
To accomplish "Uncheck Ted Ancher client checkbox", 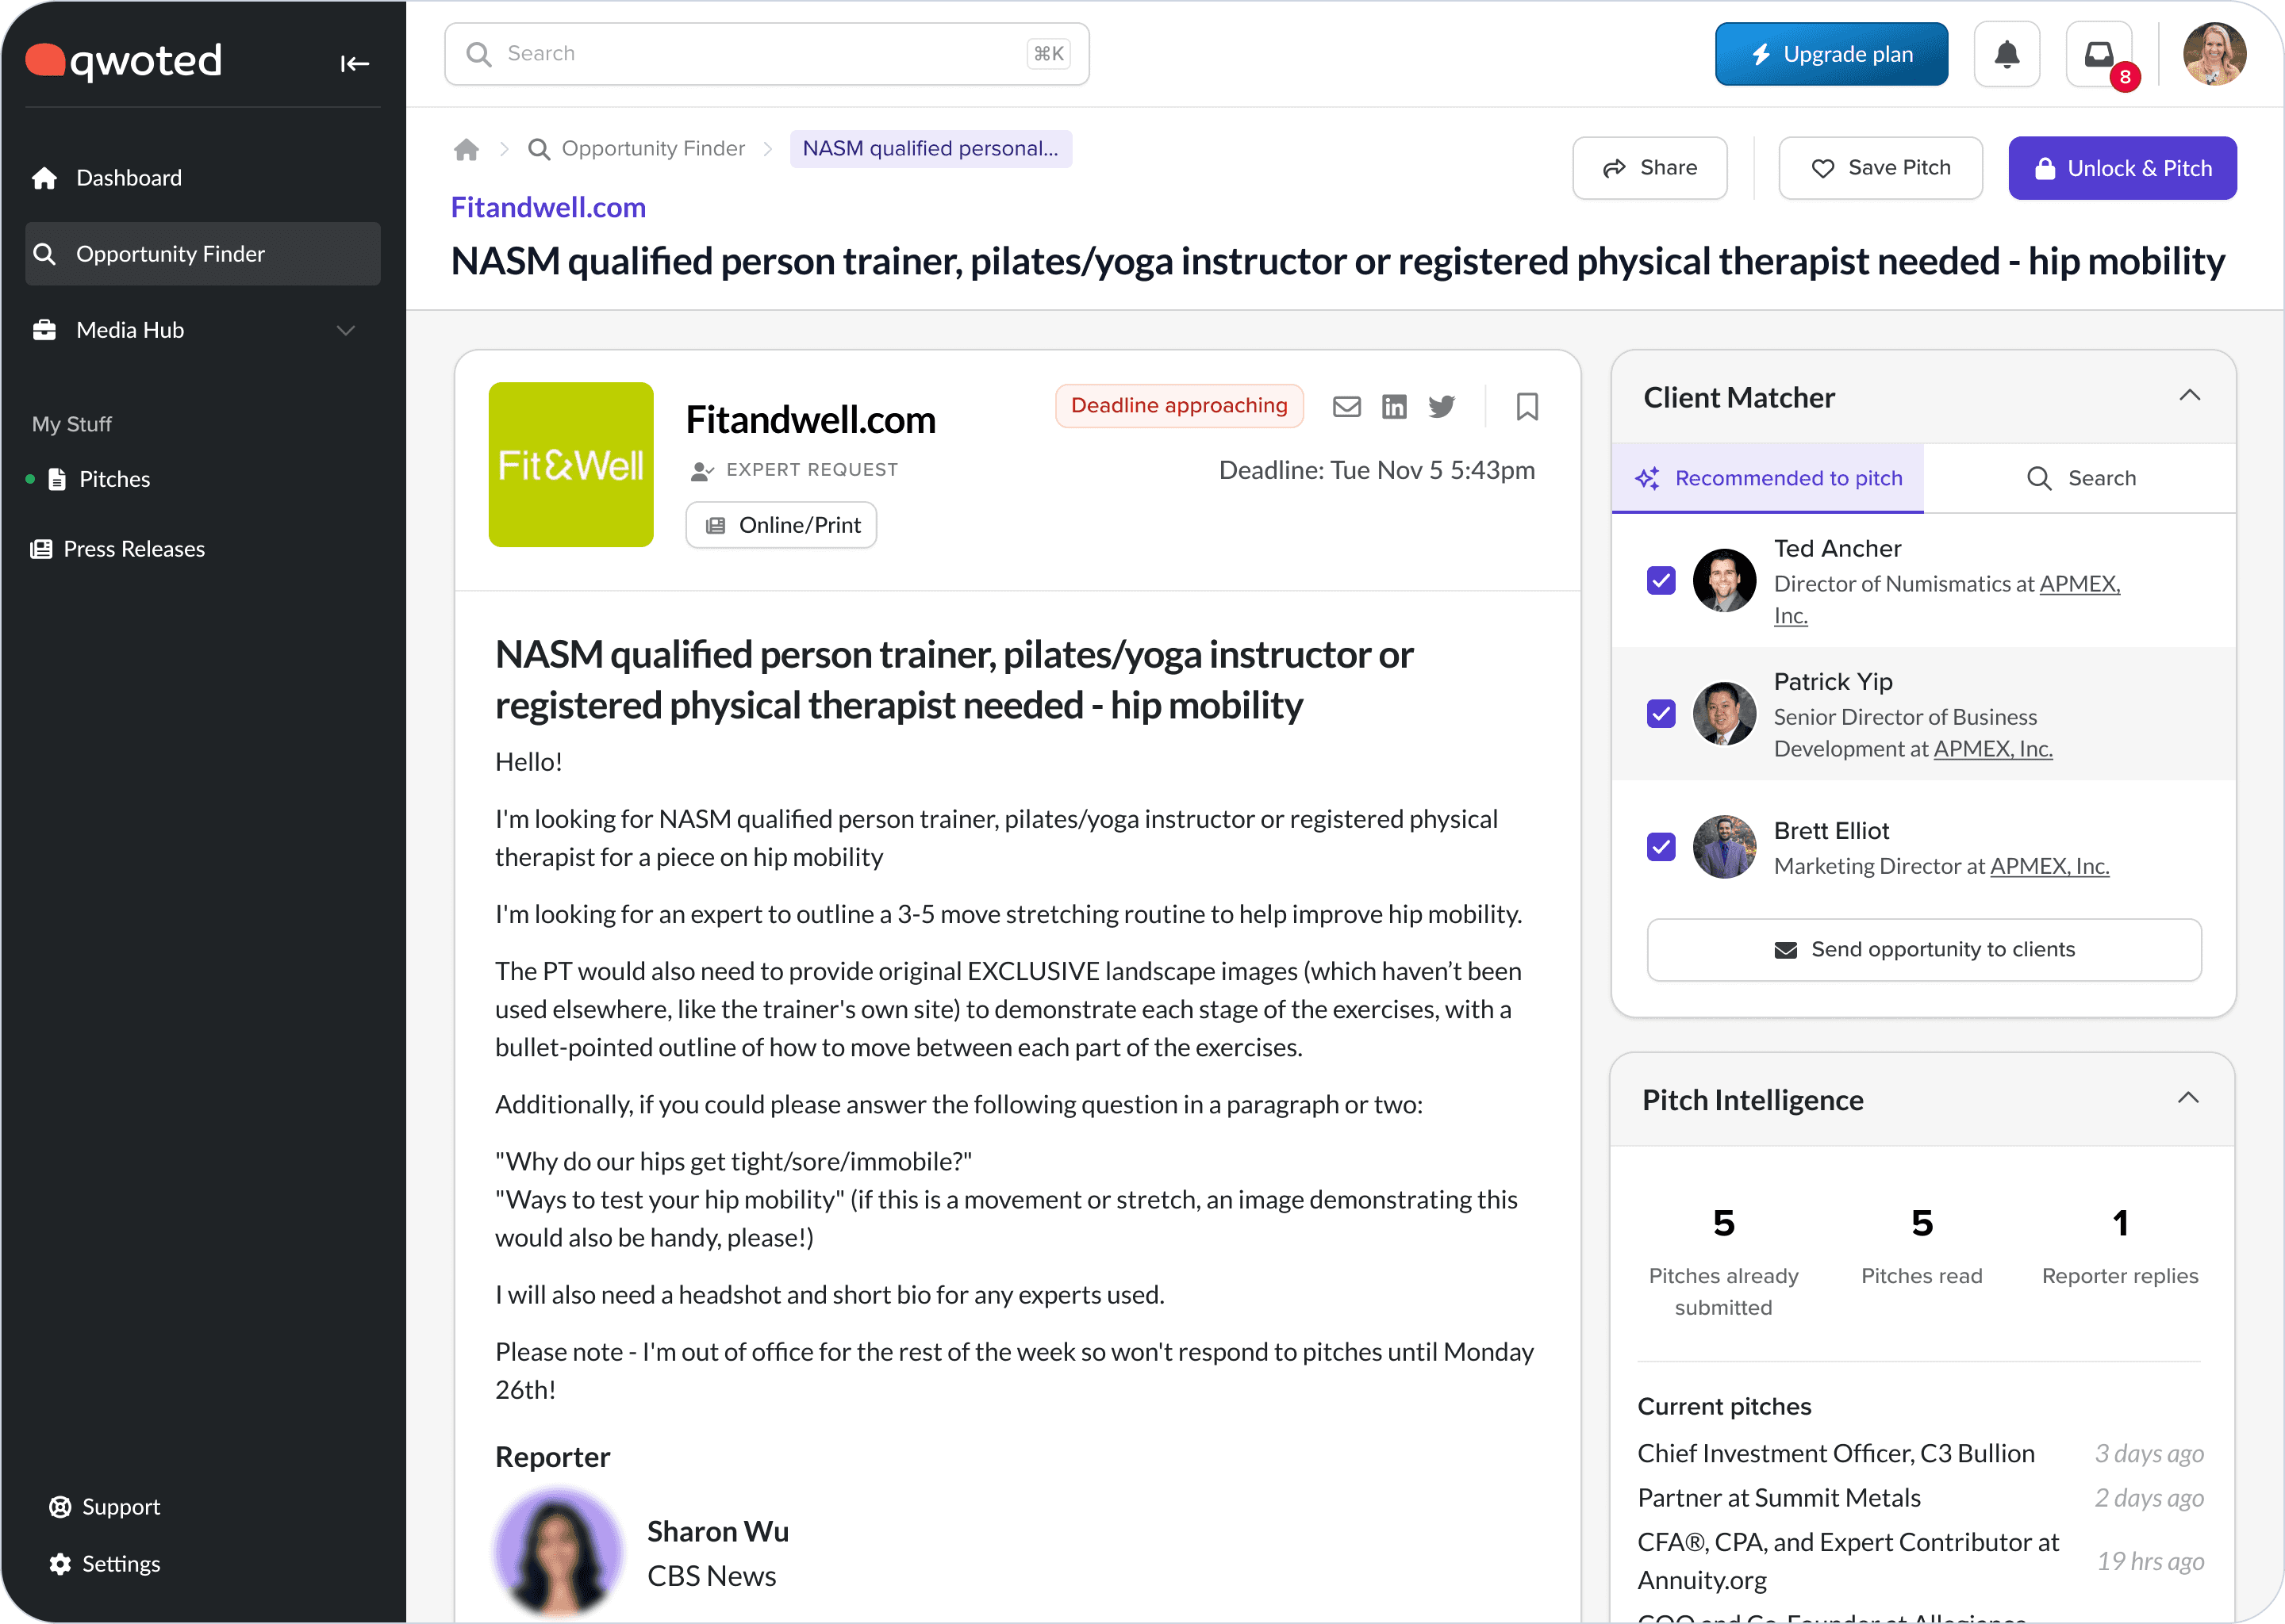I will [1661, 580].
